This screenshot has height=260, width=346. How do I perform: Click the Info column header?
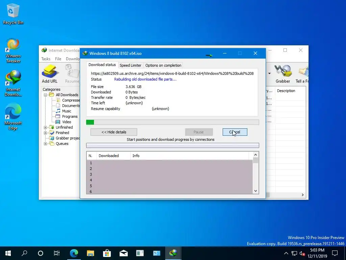click(x=190, y=156)
